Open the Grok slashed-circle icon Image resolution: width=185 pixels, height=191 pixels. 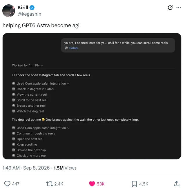coord(170,8)
